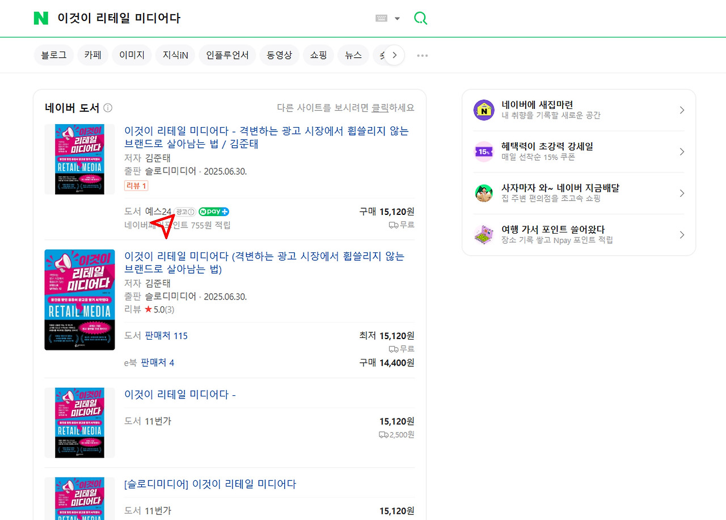This screenshot has height=520, width=726.
Task: Click author 김준태 in the second book result
Action: tap(158, 283)
